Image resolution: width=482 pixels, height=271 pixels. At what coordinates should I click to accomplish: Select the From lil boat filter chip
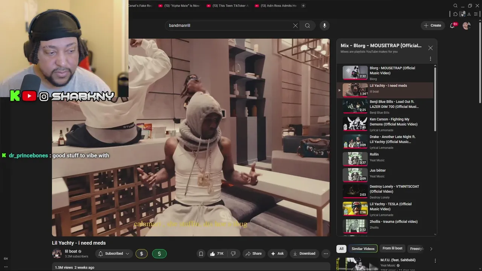tap(392, 249)
